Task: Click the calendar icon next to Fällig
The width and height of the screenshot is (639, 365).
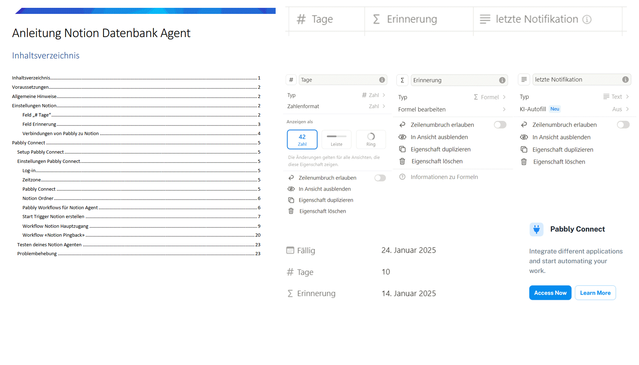Action: coord(290,251)
